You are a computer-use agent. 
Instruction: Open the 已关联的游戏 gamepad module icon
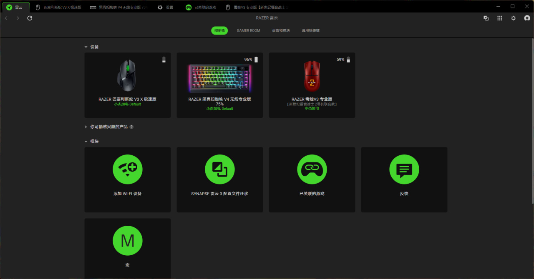tap(312, 169)
